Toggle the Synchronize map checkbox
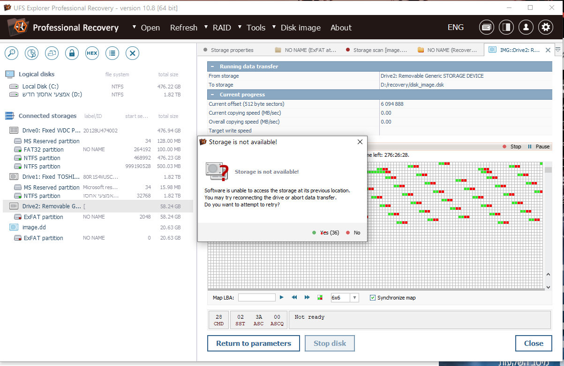564x366 pixels. click(373, 298)
